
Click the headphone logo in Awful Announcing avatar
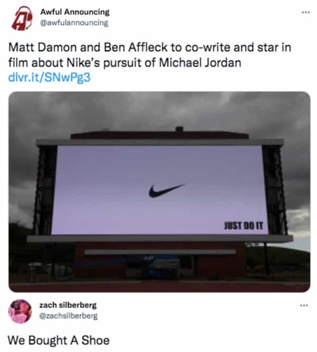pyautogui.click(x=22, y=18)
